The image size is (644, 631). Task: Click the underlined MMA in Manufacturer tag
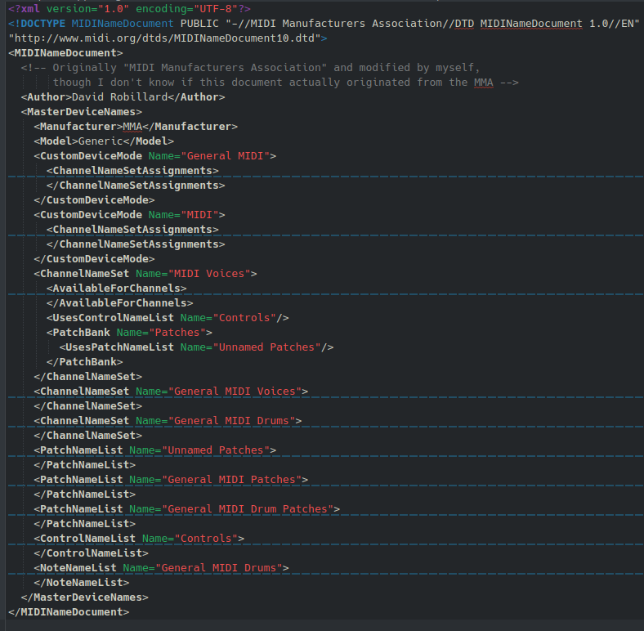[132, 127]
